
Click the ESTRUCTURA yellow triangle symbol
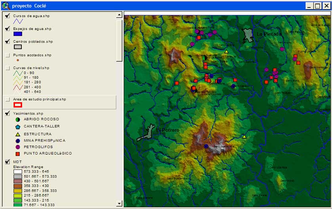click(x=17, y=134)
